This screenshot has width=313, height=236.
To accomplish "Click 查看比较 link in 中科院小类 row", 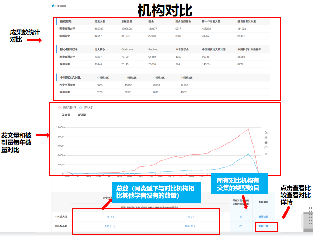I will [264, 226].
